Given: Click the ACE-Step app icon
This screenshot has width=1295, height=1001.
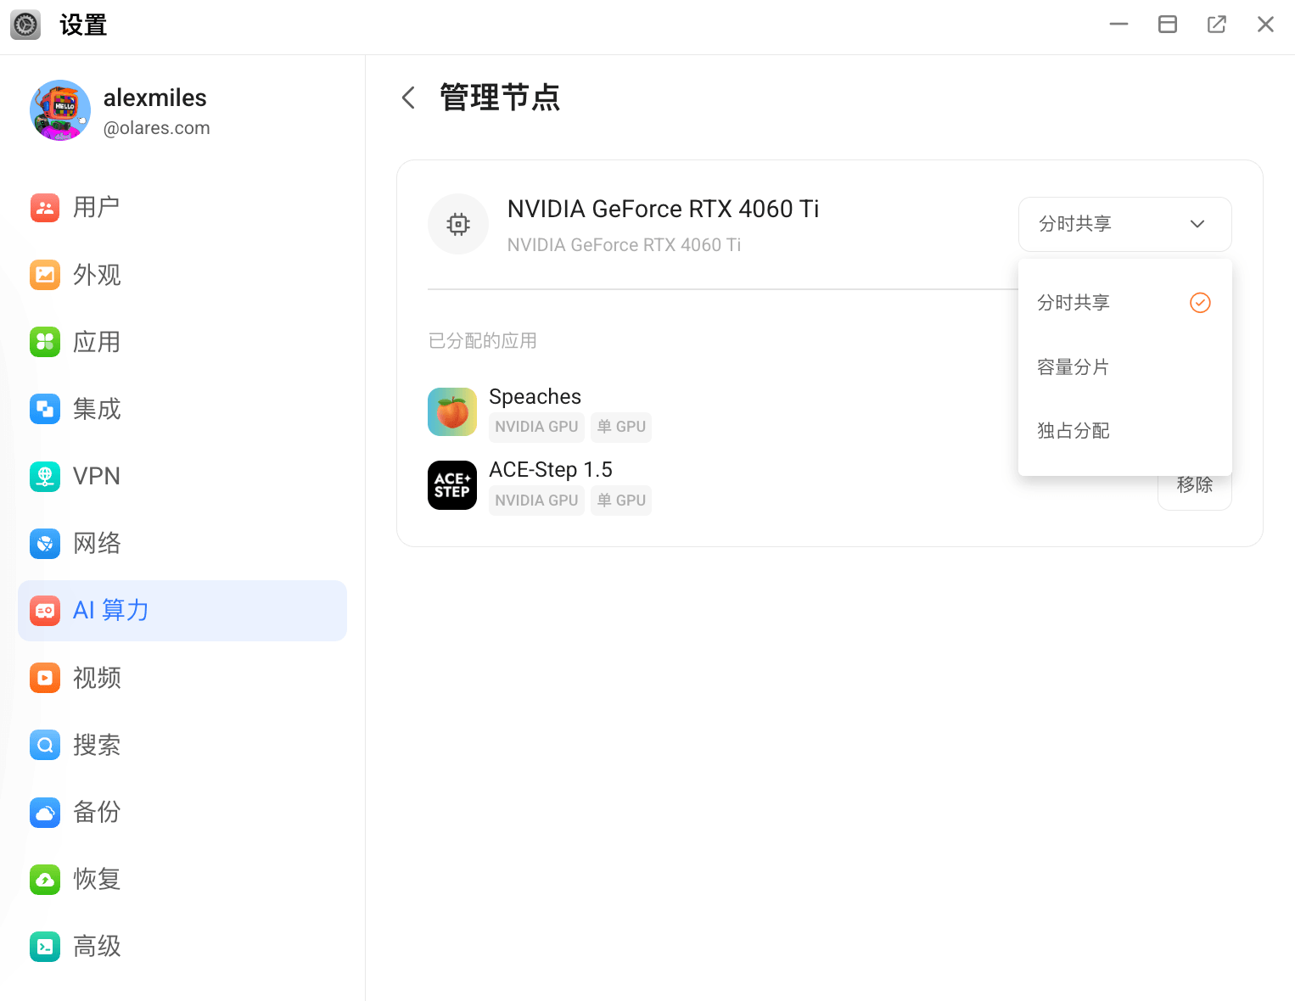Looking at the screenshot, I should click(452, 485).
